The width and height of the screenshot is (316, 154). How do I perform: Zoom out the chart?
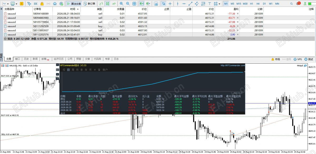click(x=128, y=4)
